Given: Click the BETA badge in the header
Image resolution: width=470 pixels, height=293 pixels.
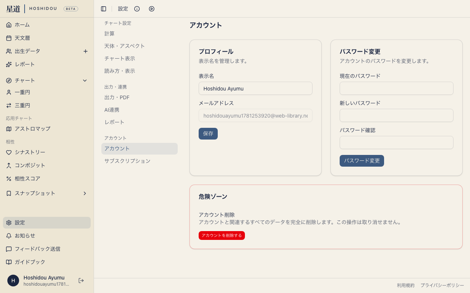Looking at the screenshot, I should point(71,9).
